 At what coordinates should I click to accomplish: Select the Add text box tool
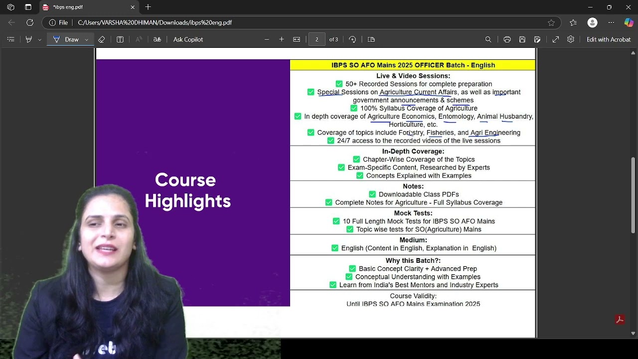click(x=120, y=39)
